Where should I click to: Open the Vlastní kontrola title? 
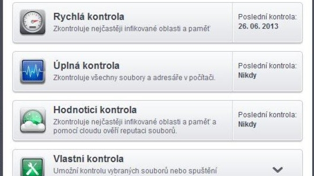[x=88, y=159]
